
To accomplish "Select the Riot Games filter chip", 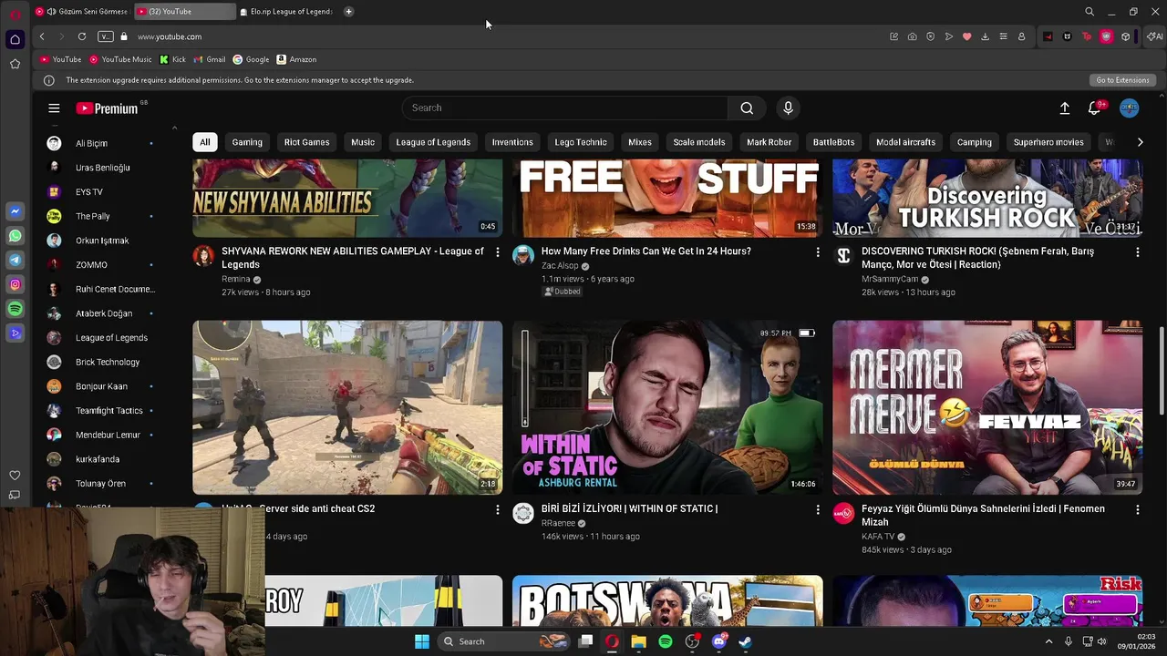I will [x=306, y=142].
